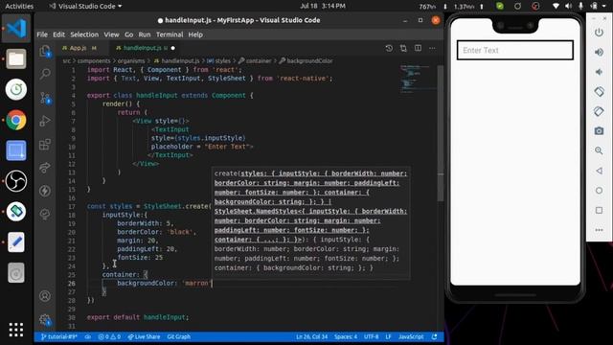Image resolution: width=613 pixels, height=345 pixels.
Task: Click the emulator power button
Action: pos(599,32)
